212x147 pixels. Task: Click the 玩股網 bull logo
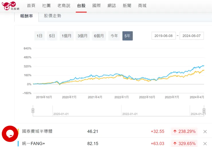10,6
